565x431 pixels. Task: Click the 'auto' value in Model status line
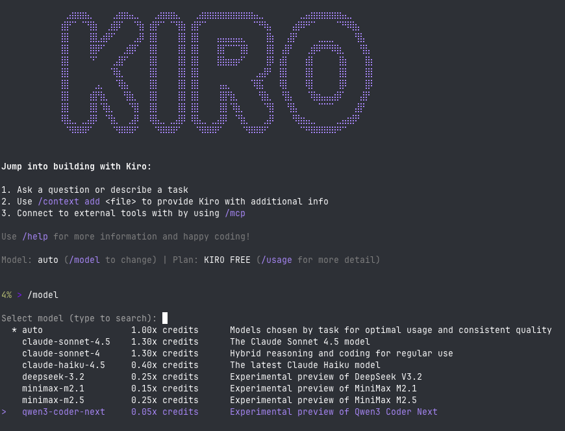[x=48, y=260]
